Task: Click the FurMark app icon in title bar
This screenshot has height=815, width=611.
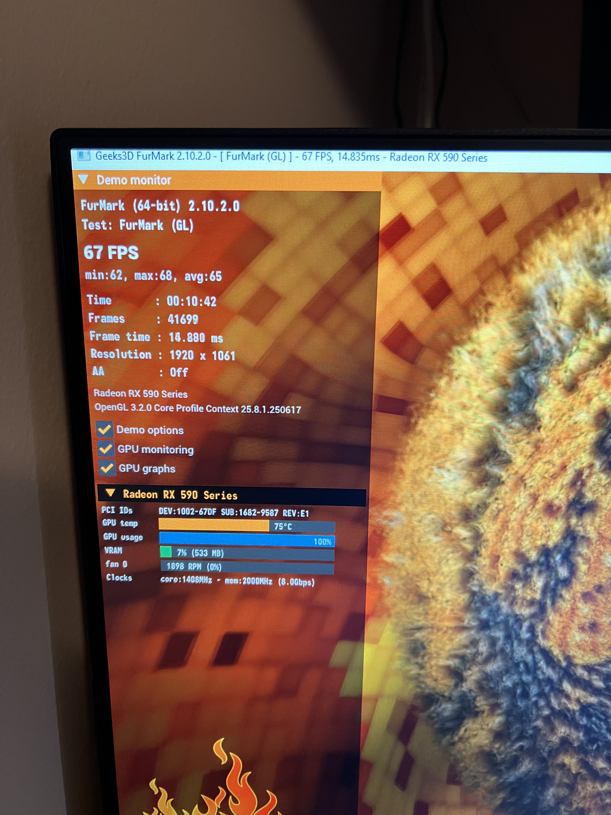Action: 84,155
